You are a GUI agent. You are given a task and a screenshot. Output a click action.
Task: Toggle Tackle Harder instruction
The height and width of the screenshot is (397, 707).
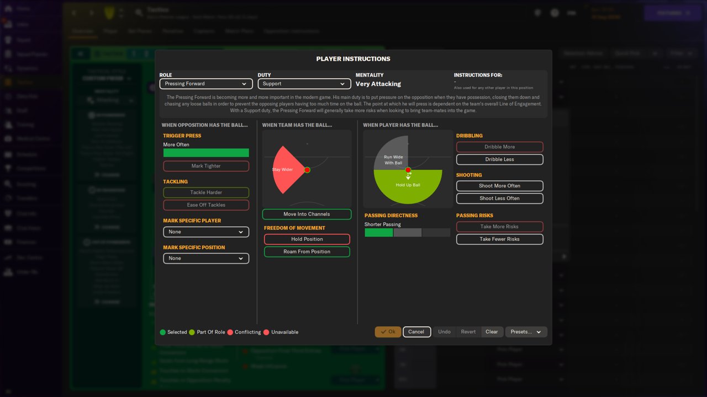(206, 192)
